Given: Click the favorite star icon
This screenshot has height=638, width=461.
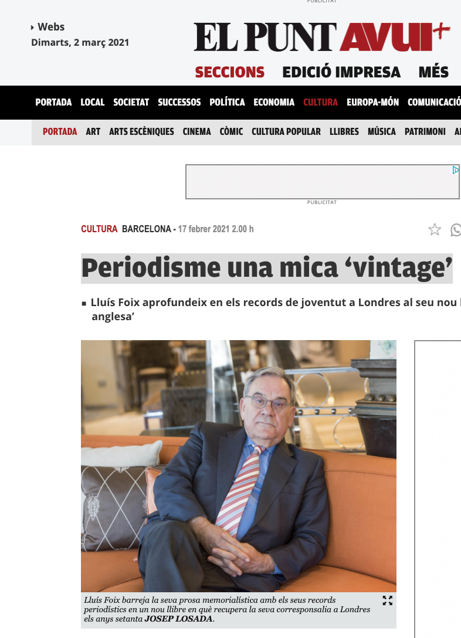Looking at the screenshot, I should click(435, 229).
